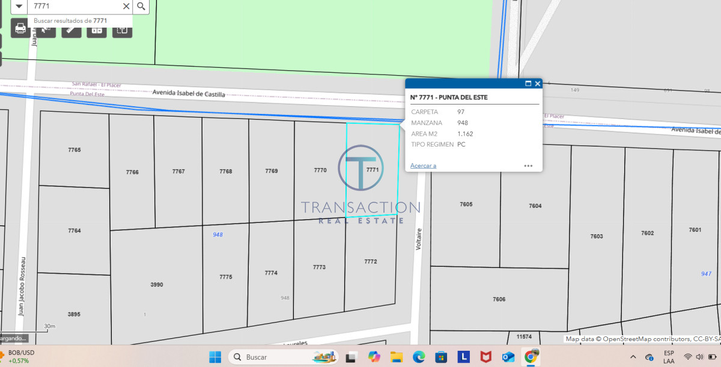Open the blue L app in taskbar
The width and height of the screenshot is (721, 367).
[463, 357]
